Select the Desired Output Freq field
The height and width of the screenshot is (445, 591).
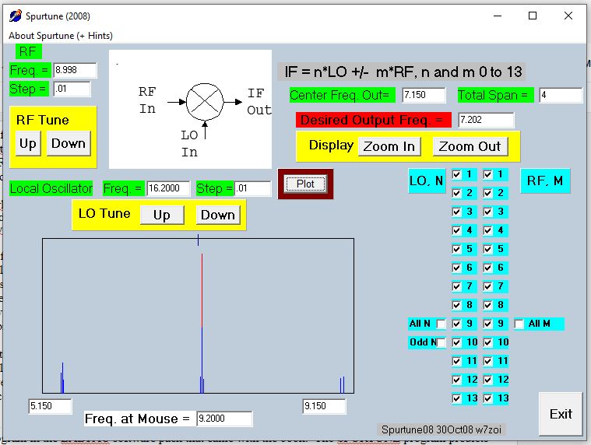coord(486,121)
